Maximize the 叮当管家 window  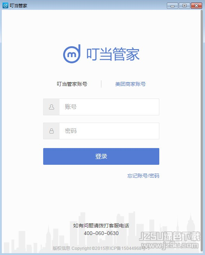tap(184, 6)
